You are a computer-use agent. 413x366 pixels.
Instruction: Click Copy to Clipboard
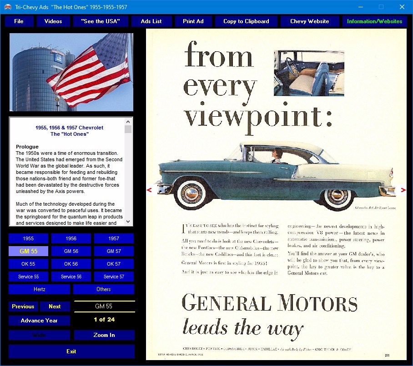click(246, 21)
